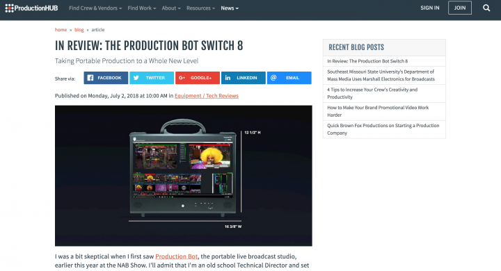This screenshot has width=501, height=271.
Task: Go to blog breadcrumb link
Action: pyautogui.click(x=79, y=30)
